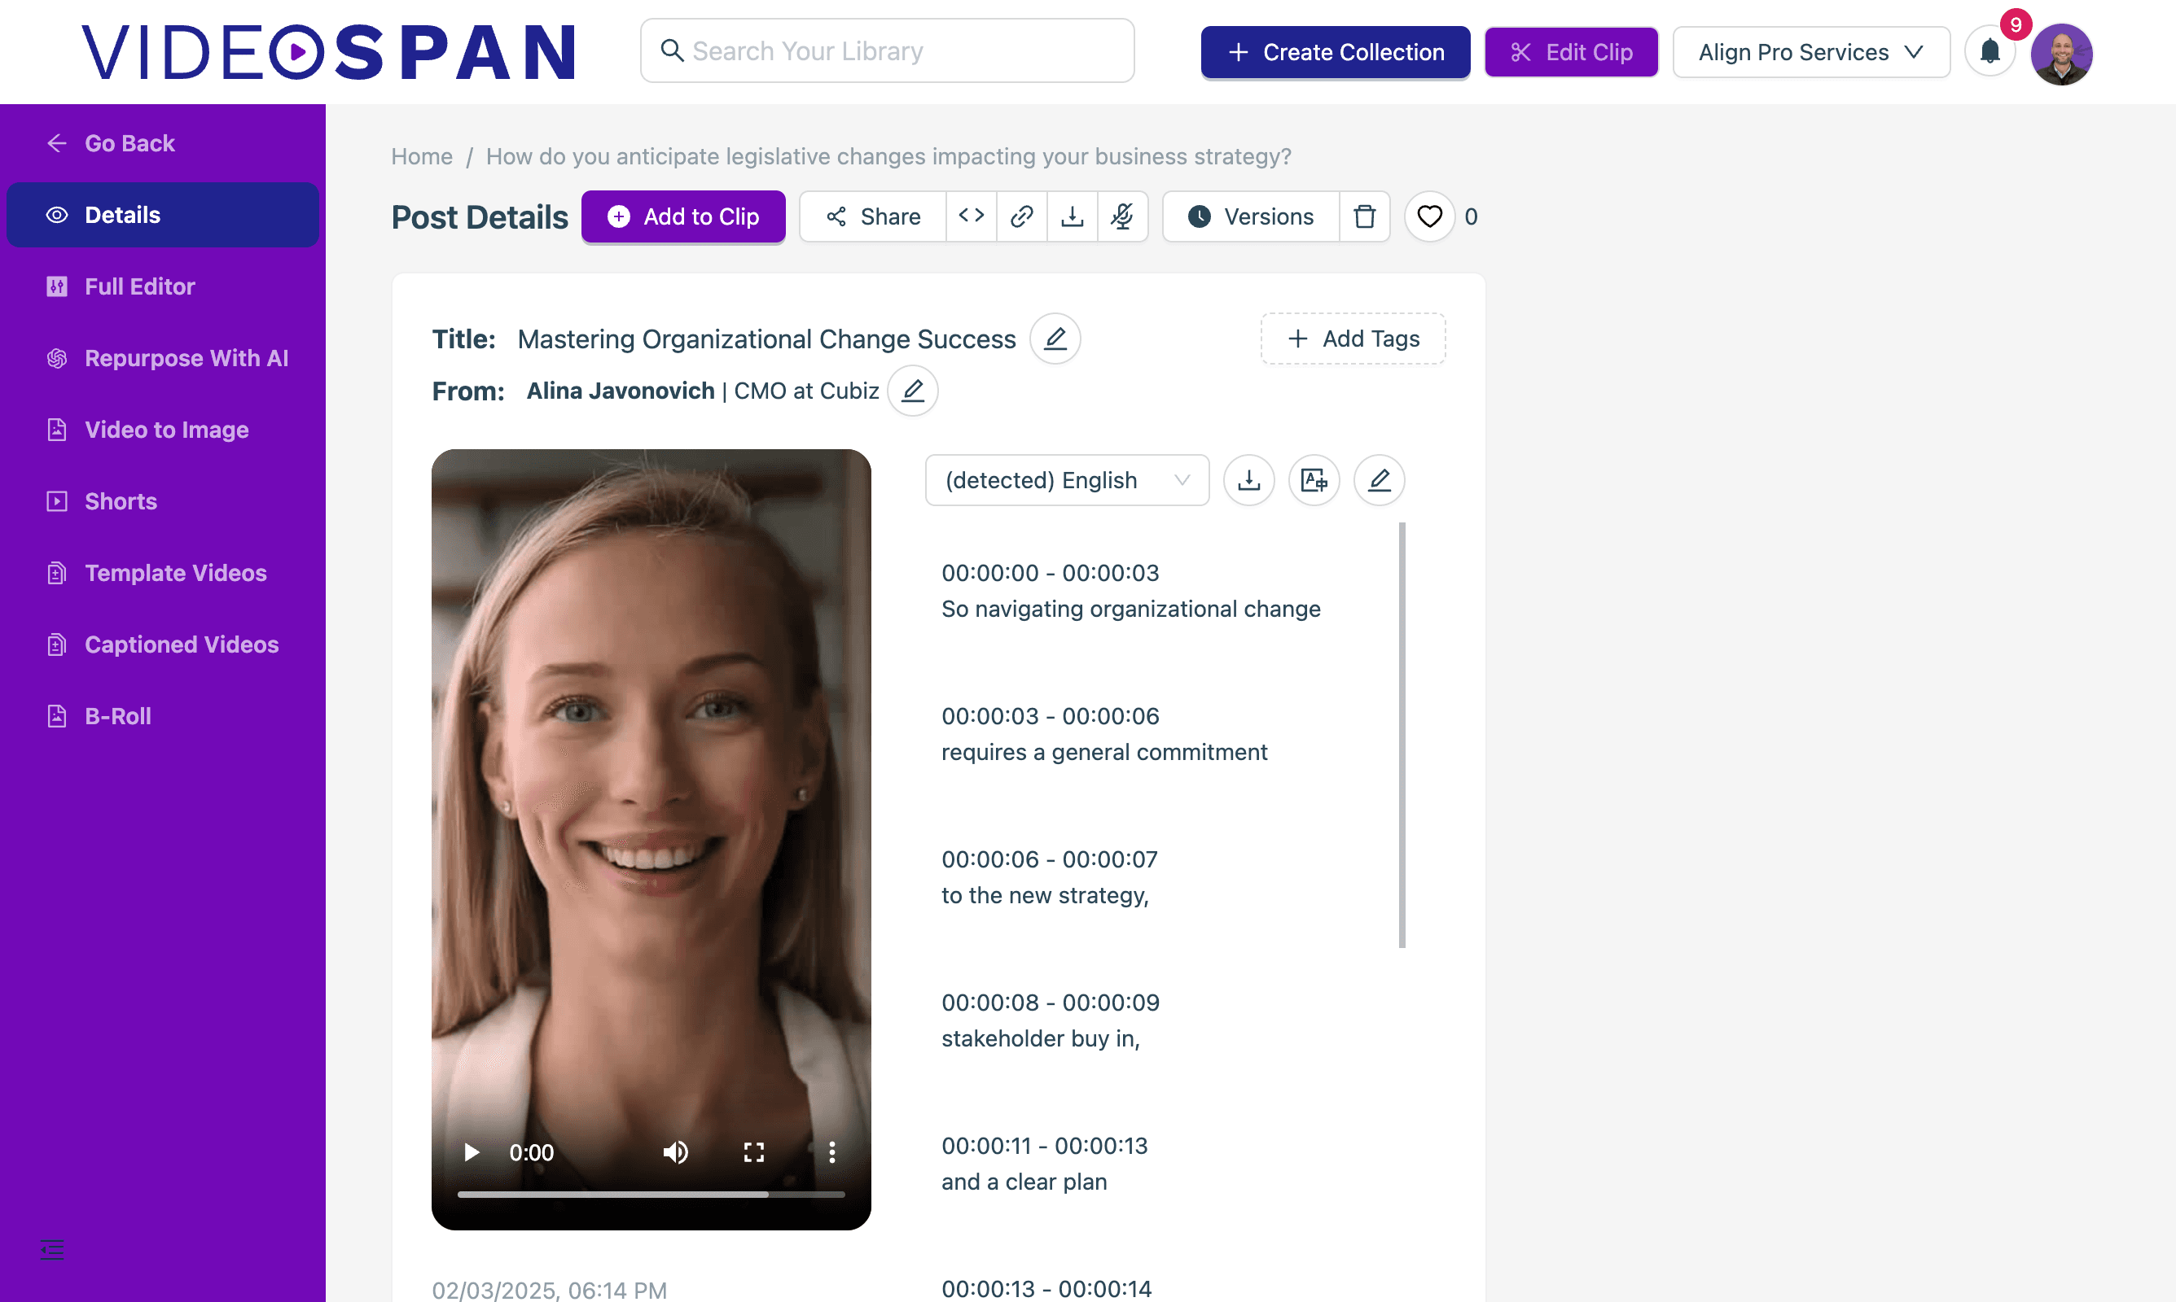Click Add Tags button
Screen dimensions: 2176x1302
coord(1353,339)
